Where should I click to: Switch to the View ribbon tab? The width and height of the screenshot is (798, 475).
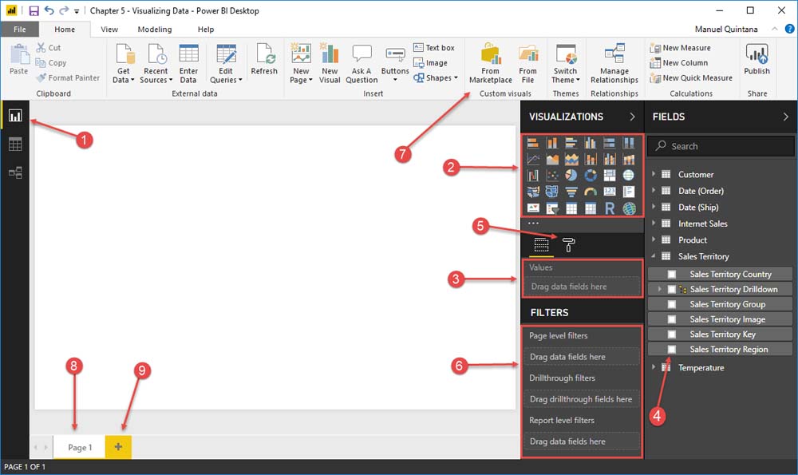coord(109,30)
